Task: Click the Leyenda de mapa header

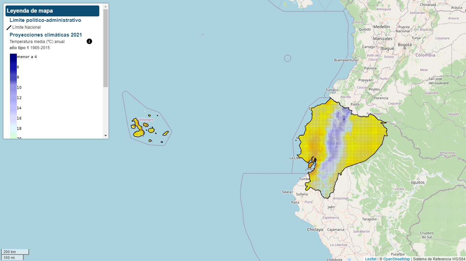Action: (x=52, y=11)
